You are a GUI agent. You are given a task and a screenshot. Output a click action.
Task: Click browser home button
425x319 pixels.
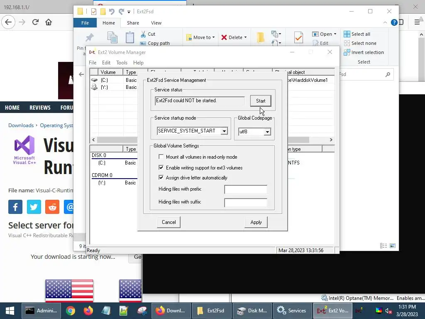[x=49, y=22]
